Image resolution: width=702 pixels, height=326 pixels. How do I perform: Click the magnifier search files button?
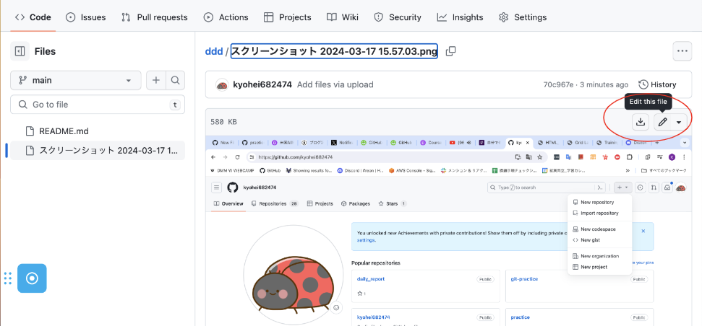tap(176, 80)
